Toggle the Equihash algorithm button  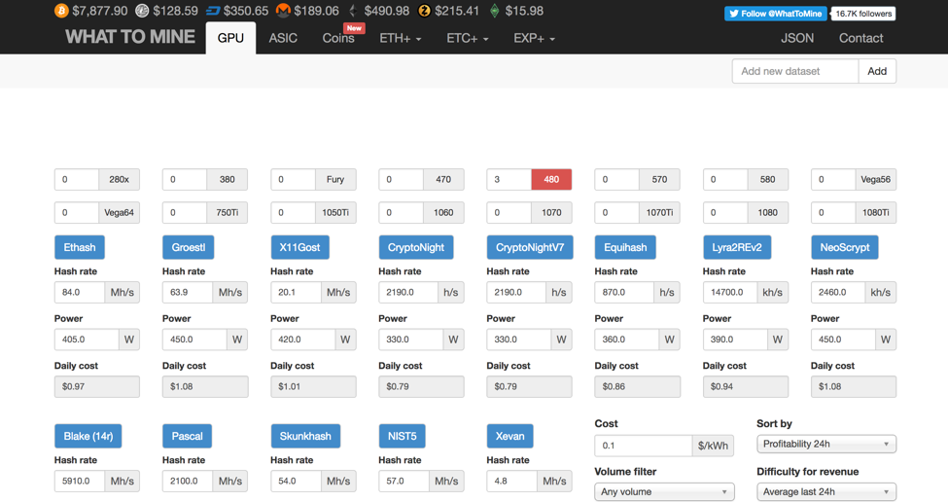625,247
